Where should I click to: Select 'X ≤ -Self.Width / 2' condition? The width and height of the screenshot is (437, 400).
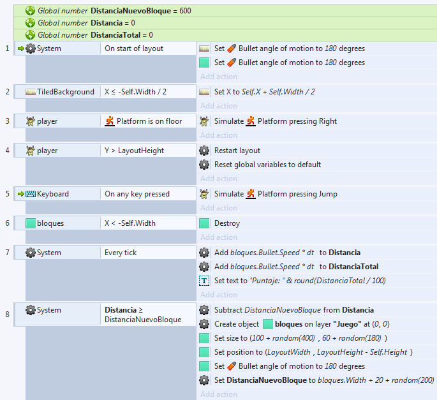coord(135,92)
